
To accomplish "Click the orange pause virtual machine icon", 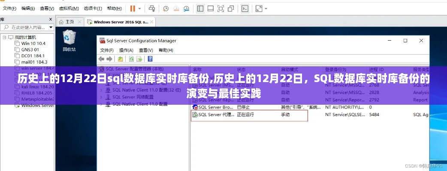I will click(133, 9).
